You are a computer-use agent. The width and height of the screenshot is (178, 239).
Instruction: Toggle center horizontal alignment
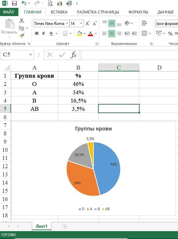coord(112,33)
